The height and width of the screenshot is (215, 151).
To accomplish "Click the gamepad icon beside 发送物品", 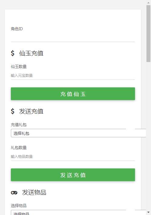I will (14, 193).
